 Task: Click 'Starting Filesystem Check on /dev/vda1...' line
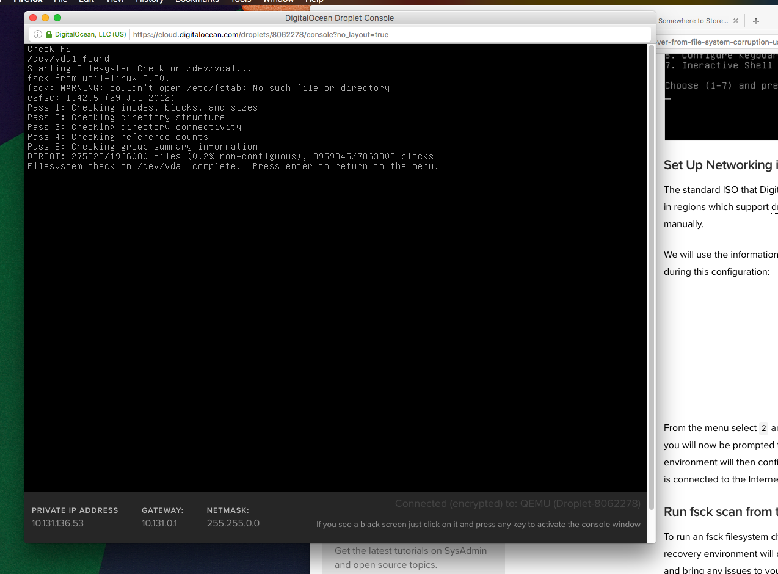point(140,68)
